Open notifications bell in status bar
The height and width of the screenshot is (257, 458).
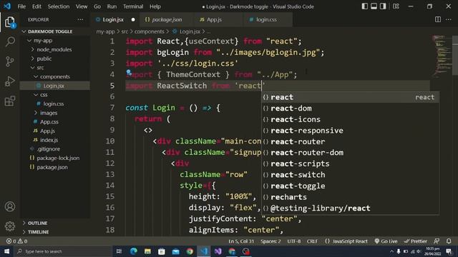pyautogui.click(x=449, y=241)
